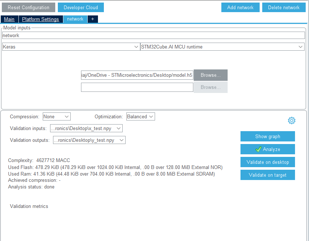The width and height of the screenshot is (309, 241).
Task: Open Developer Cloud
Action: (80, 7)
